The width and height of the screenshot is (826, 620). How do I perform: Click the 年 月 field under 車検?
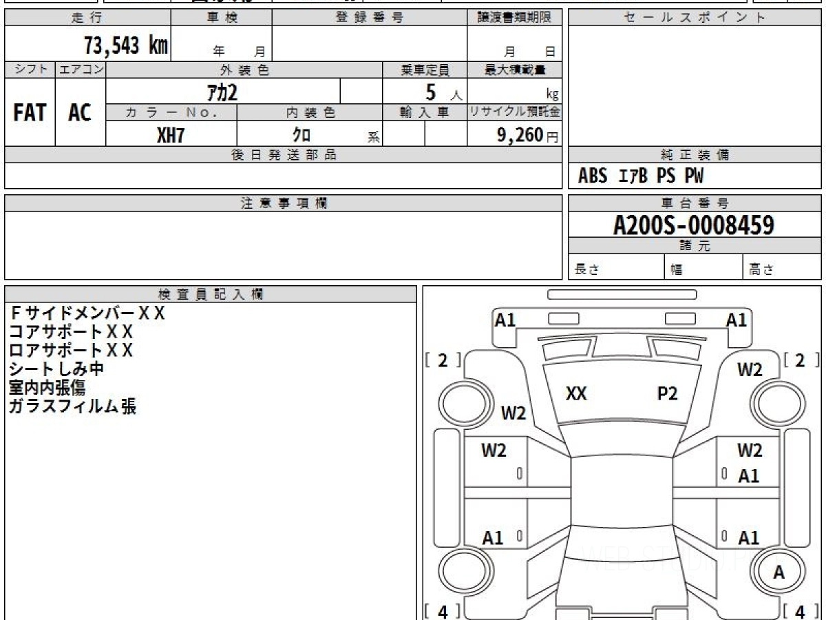222,43
